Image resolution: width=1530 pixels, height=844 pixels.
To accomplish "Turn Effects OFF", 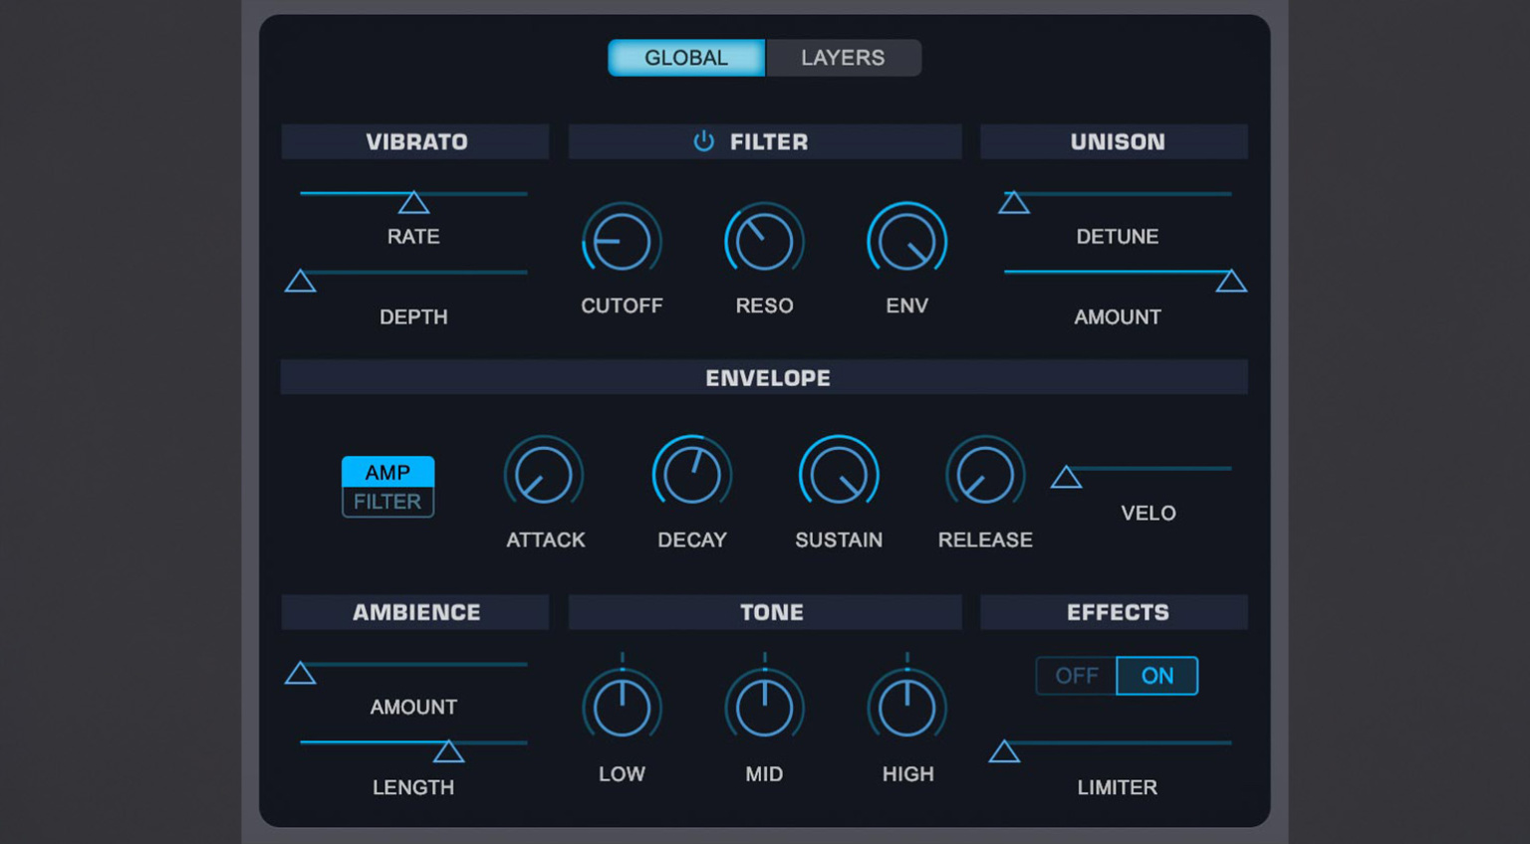I will point(1077,676).
